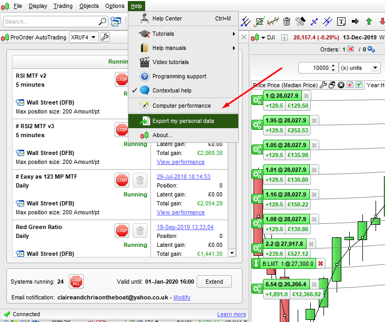Cancel the B:LMT 1 @ 27,300.0 order

coord(320,264)
